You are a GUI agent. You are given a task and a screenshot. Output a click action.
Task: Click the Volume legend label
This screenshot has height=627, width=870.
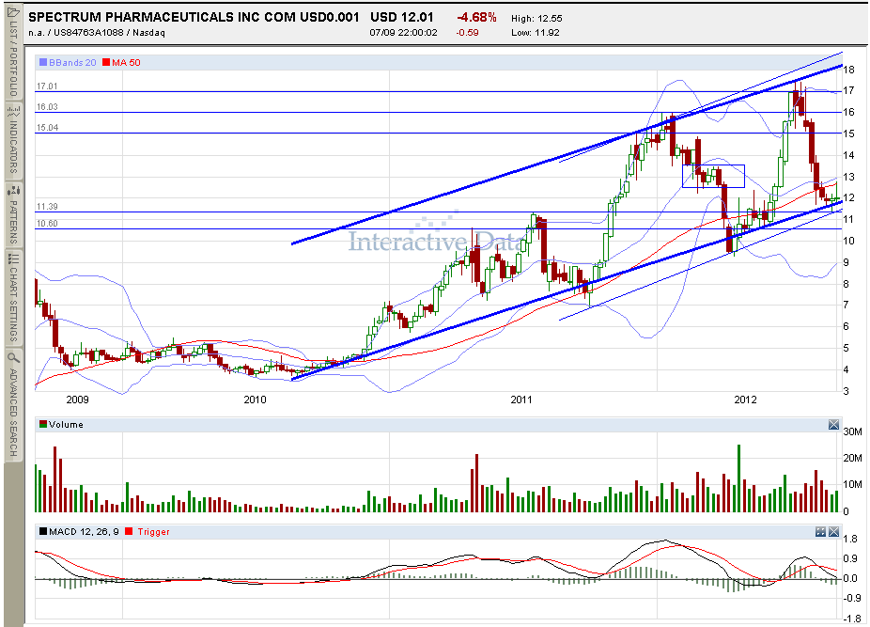tap(66, 425)
